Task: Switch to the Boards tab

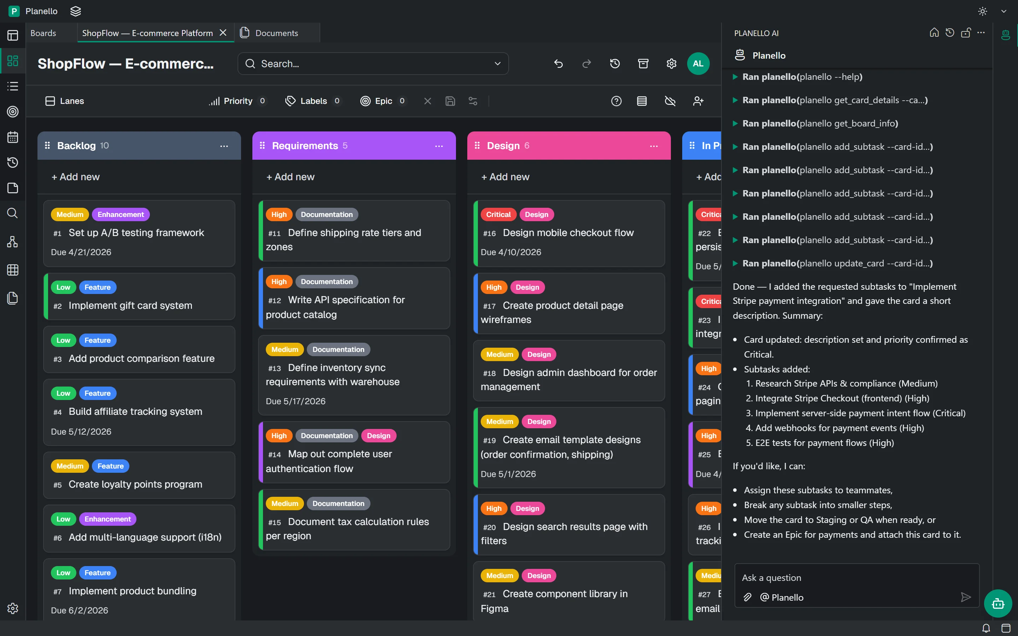Action: tap(43, 33)
